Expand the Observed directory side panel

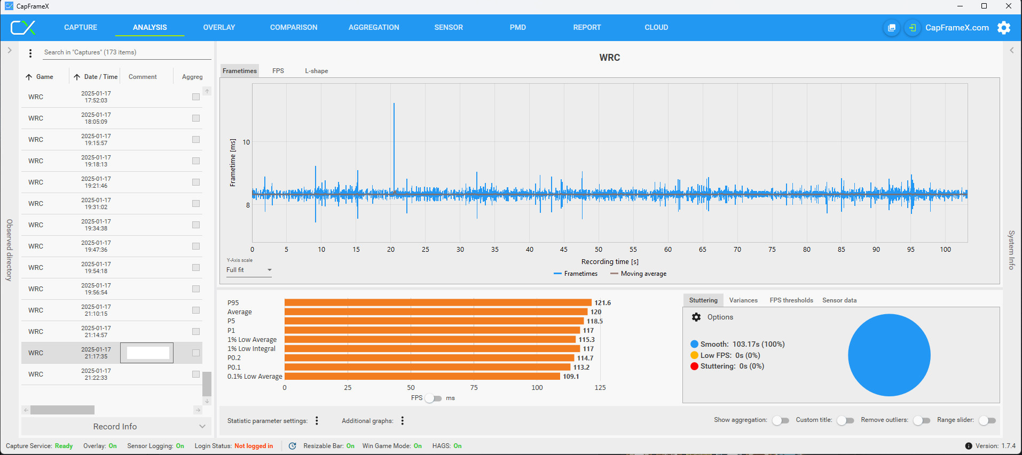(x=9, y=50)
